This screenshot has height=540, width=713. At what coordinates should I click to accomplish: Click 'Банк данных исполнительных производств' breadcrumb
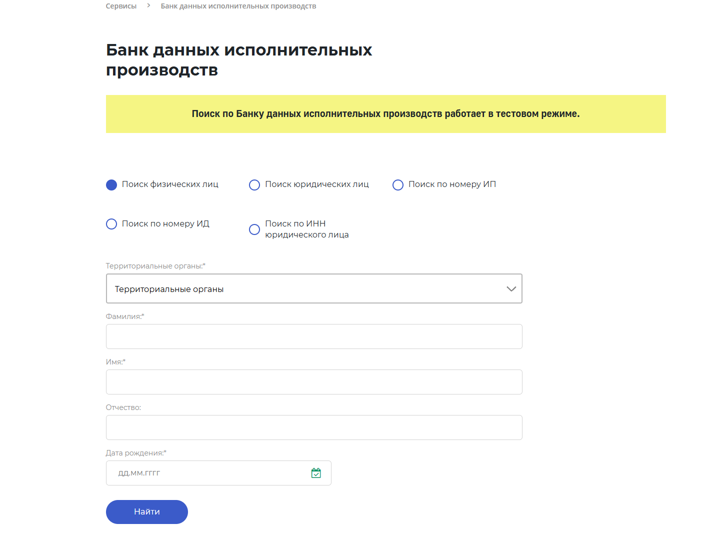point(238,6)
